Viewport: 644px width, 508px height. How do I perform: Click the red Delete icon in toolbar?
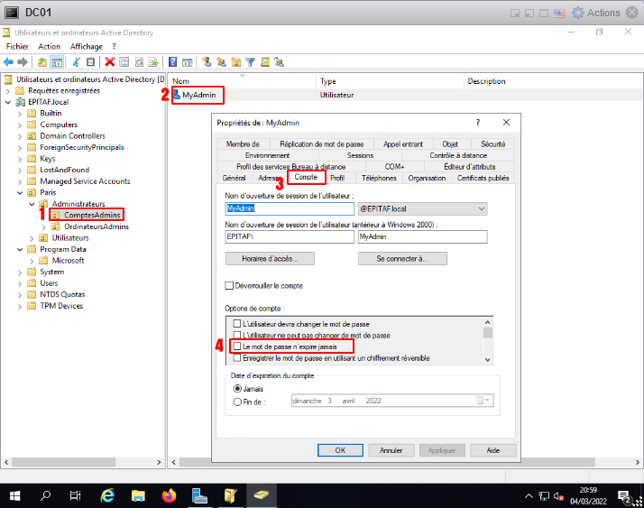(109, 62)
